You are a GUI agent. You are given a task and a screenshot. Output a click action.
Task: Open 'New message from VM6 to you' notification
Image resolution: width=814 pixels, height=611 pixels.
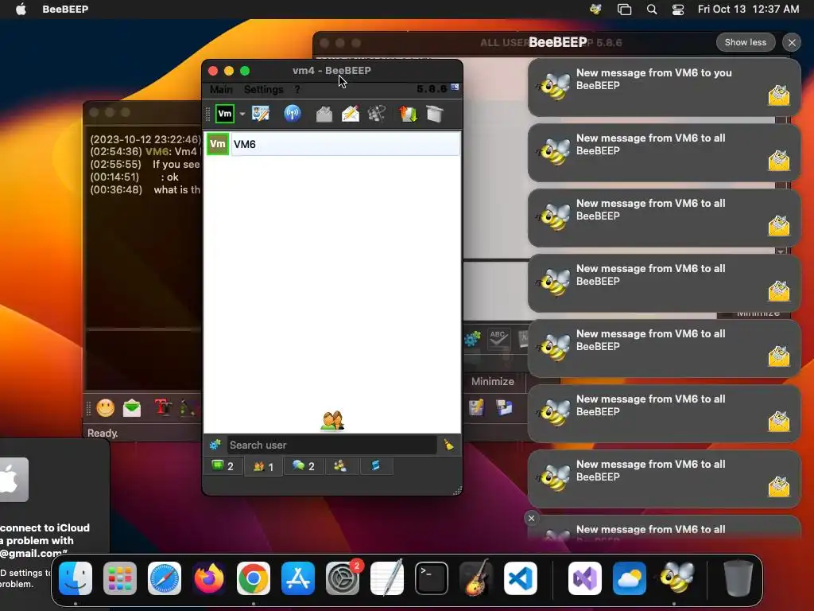(x=664, y=87)
